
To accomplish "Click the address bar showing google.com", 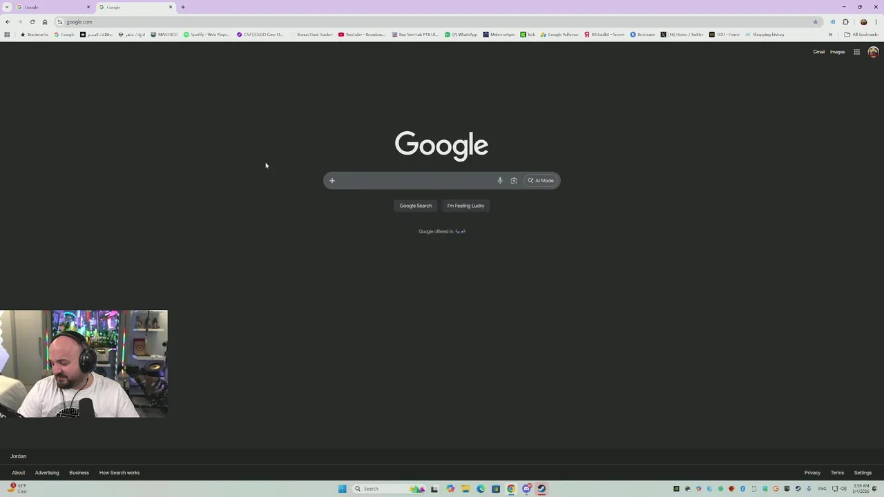I will click(x=439, y=21).
